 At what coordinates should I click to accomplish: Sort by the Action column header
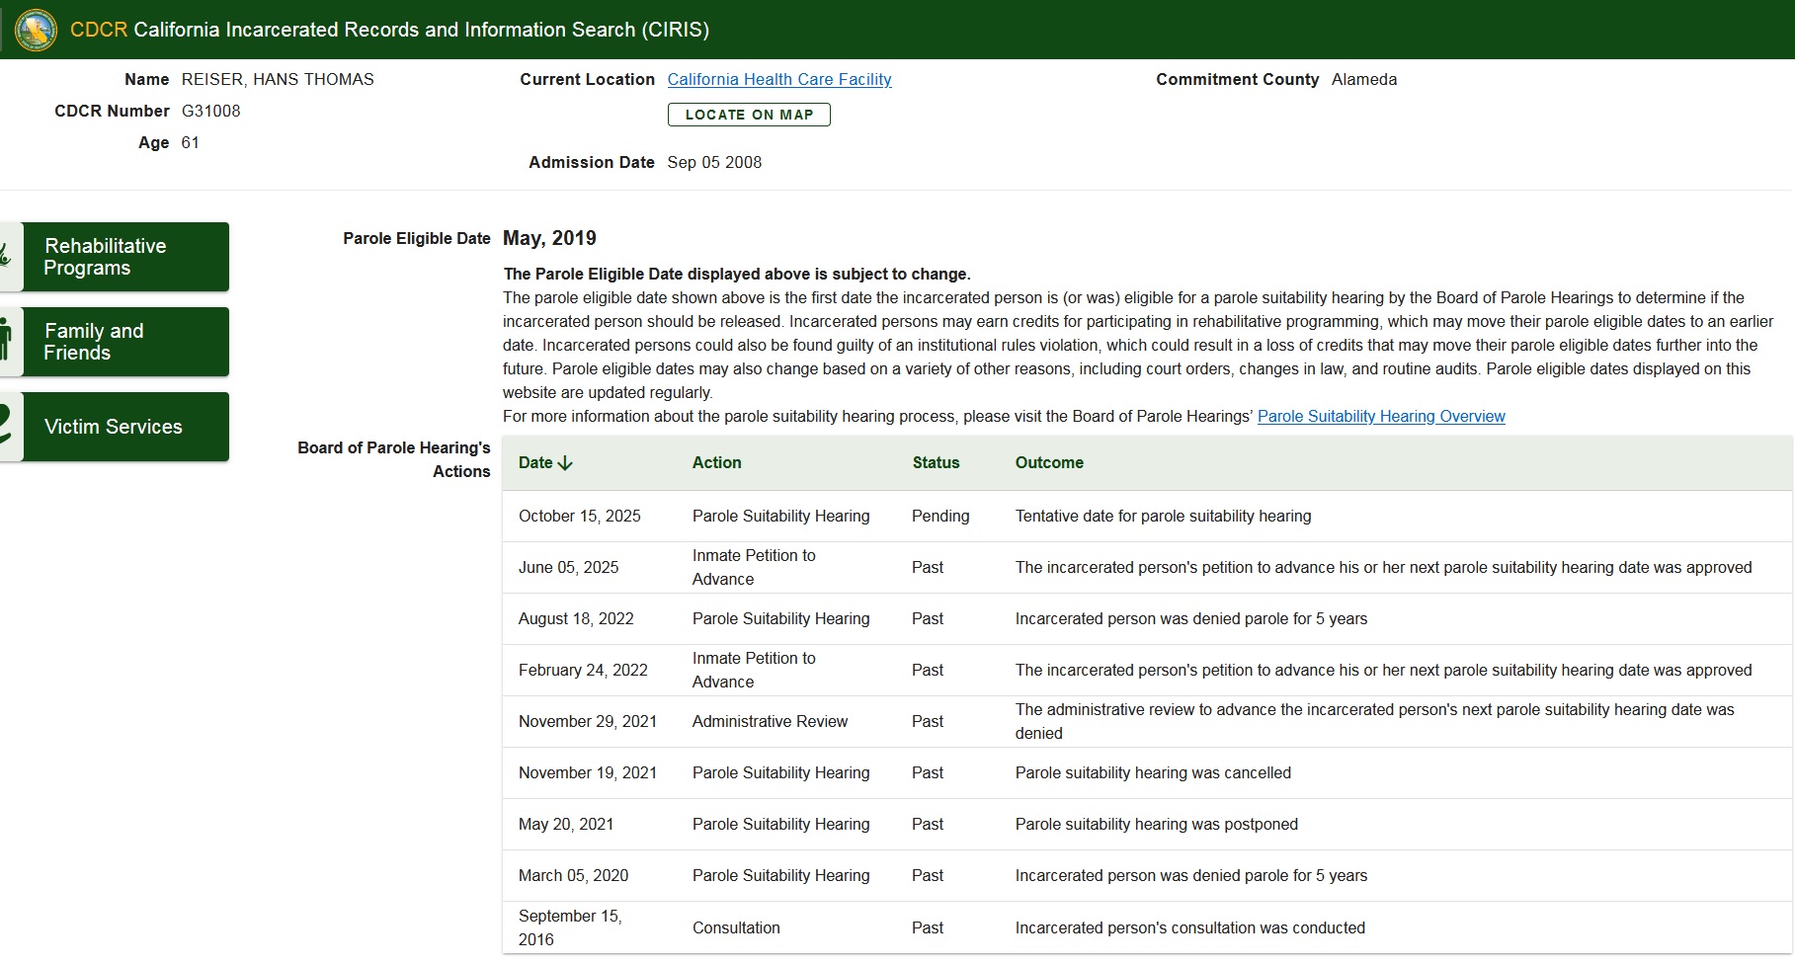pyautogui.click(x=716, y=463)
